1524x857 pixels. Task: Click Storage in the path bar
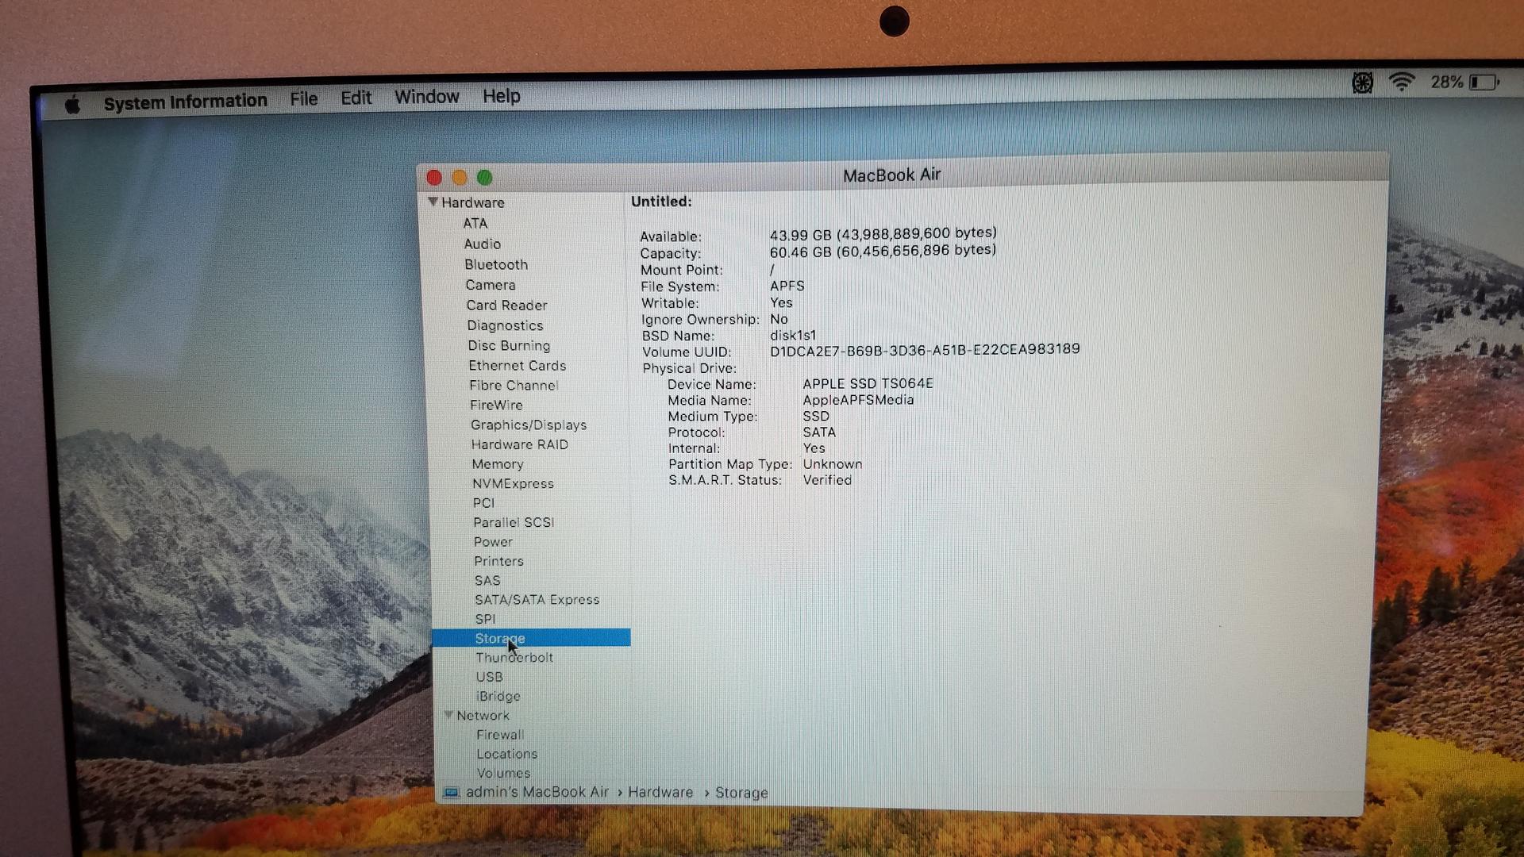click(741, 793)
